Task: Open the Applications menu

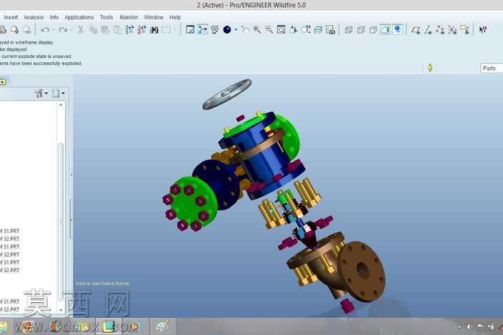Action: [79, 17]
